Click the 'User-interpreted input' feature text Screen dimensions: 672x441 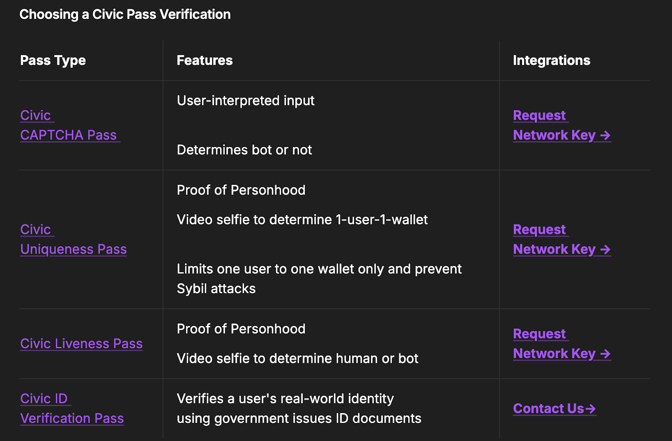coord(246,101)
